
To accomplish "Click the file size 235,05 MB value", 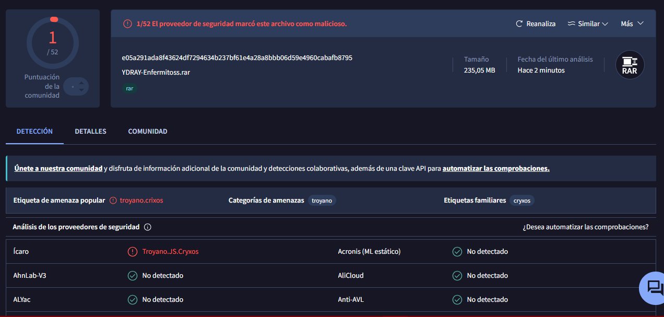I will tap(480, 70).
